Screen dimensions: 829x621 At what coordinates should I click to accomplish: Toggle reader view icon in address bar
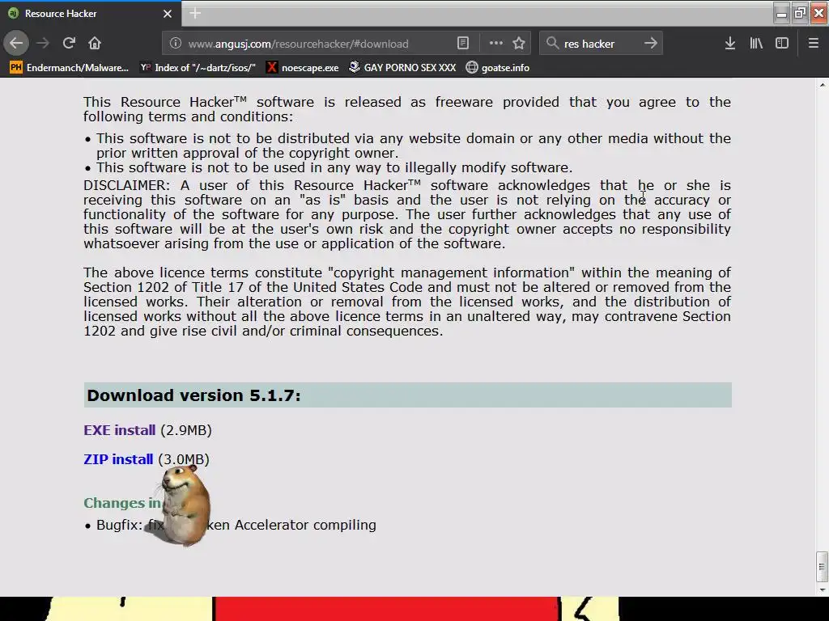coord(462,44)
